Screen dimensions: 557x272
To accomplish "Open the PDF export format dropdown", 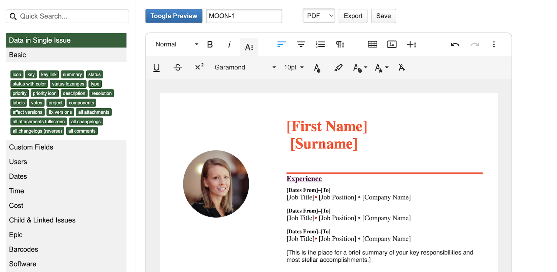I will pyautogui.click(x=319, y=16).
